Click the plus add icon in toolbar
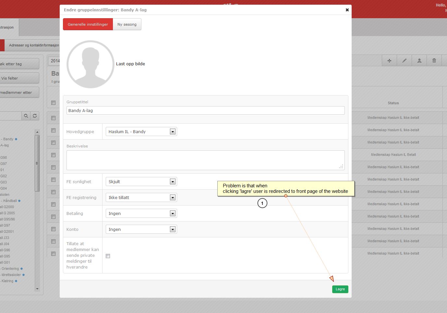This screenshot has height=313, width=447. tap(389, 61)
